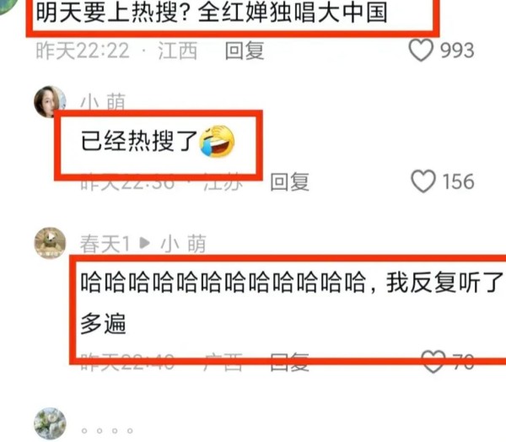Open the dotted username of last commenter

tap(107, 430)
